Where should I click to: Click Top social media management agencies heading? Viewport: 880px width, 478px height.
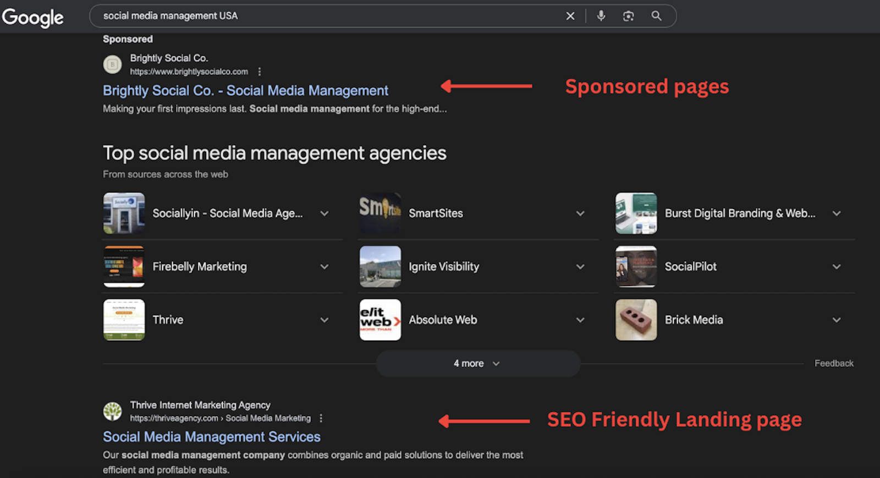tap(274, 153)
